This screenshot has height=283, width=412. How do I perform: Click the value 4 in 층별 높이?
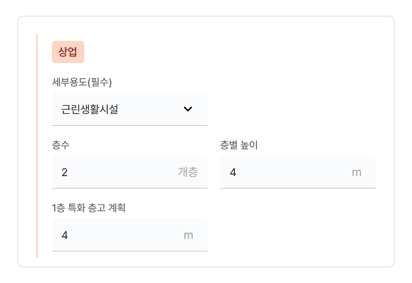click(x=233, y=172)
